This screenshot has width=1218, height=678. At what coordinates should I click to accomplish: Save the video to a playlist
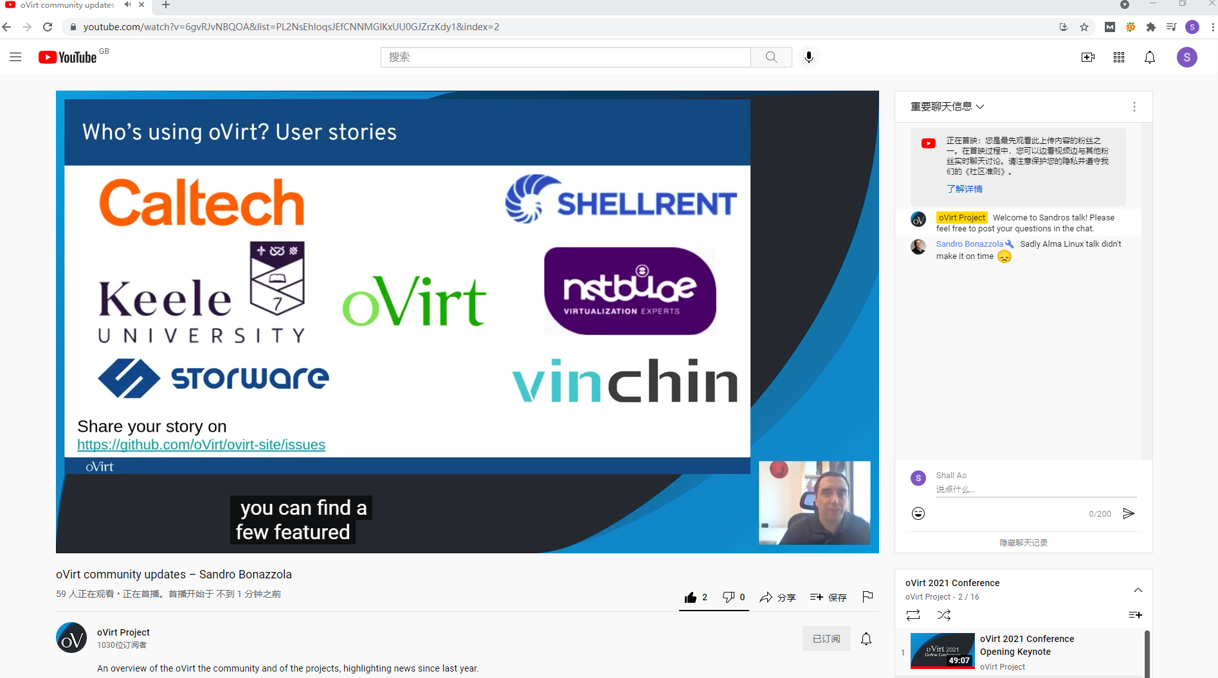click(828, 597)
